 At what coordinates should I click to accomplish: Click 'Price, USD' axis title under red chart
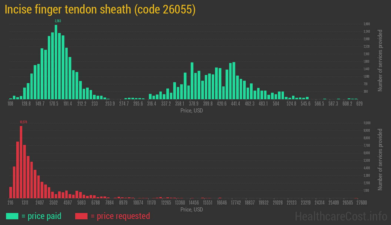pos(192,210)
